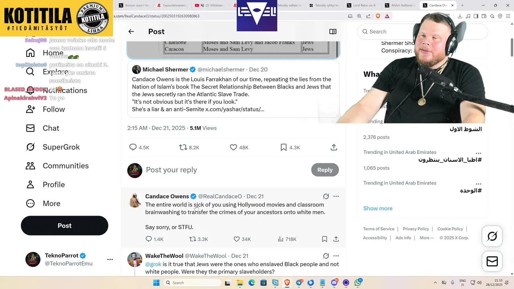The height and width of the screenshot is (289, 514).
Task: Like the main post with 48K likes
Action: point(239,147)
